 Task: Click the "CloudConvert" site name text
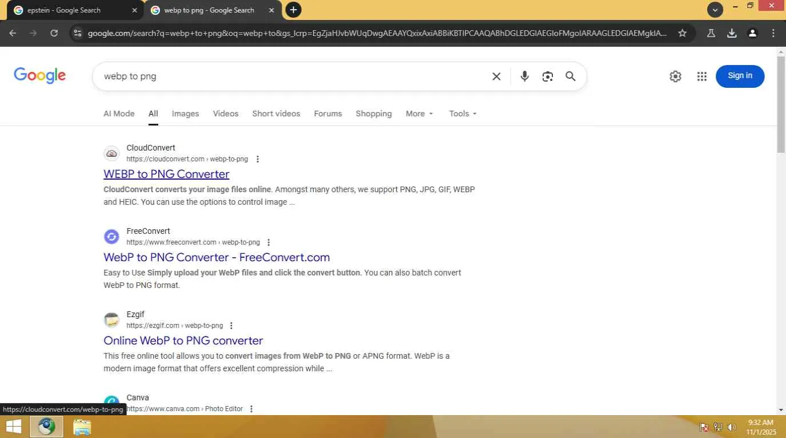tap(151, 148)
